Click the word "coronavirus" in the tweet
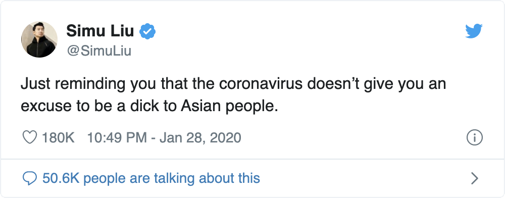The width and height of the screenshot is (505, 198). [x=261, y=84]
